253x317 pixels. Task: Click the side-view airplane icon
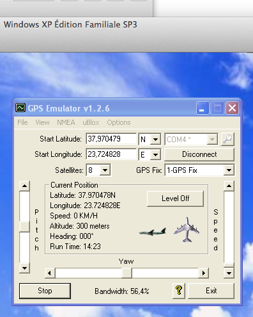[x=153, y=232]
